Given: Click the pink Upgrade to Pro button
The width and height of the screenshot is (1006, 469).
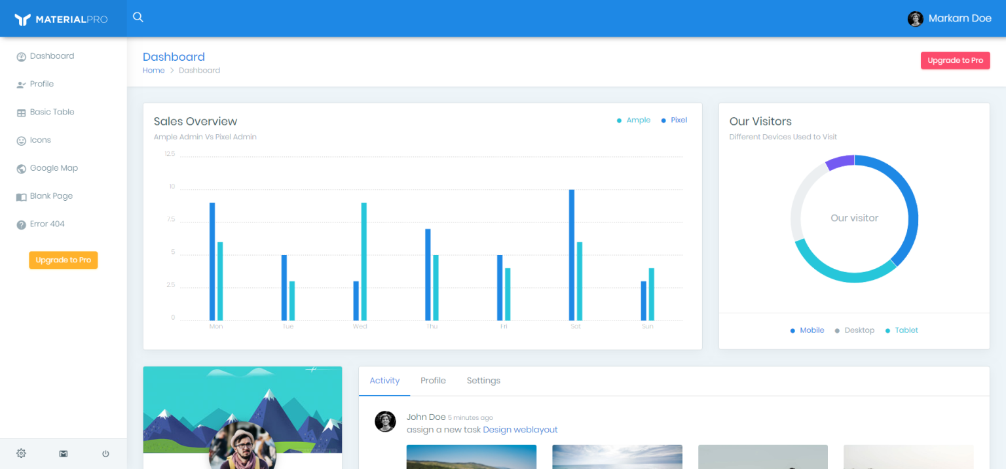Looking at the screenshot, I should pyautogui.click(x=955, y=60).
